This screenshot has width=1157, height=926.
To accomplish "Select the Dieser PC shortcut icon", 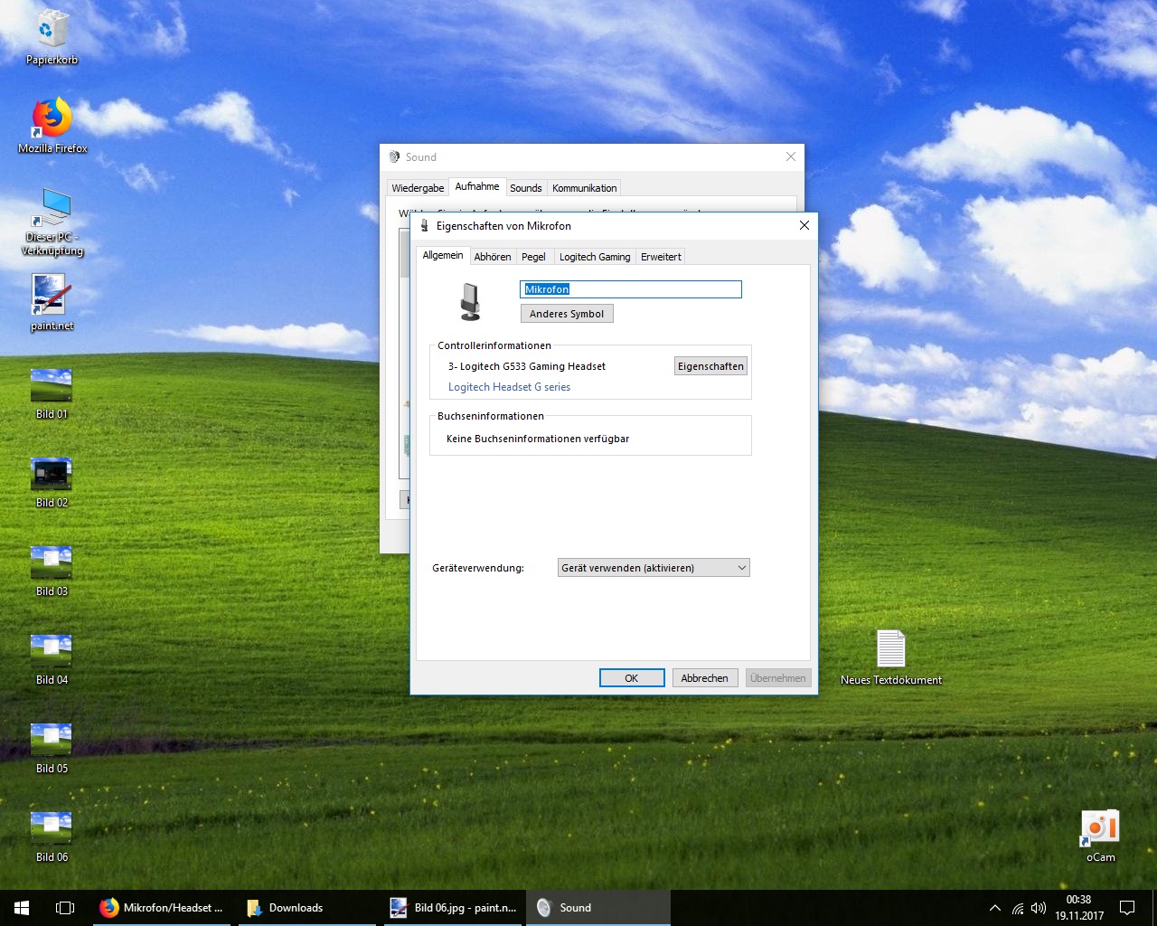I will pyautogui.click(x=52, y=222).
